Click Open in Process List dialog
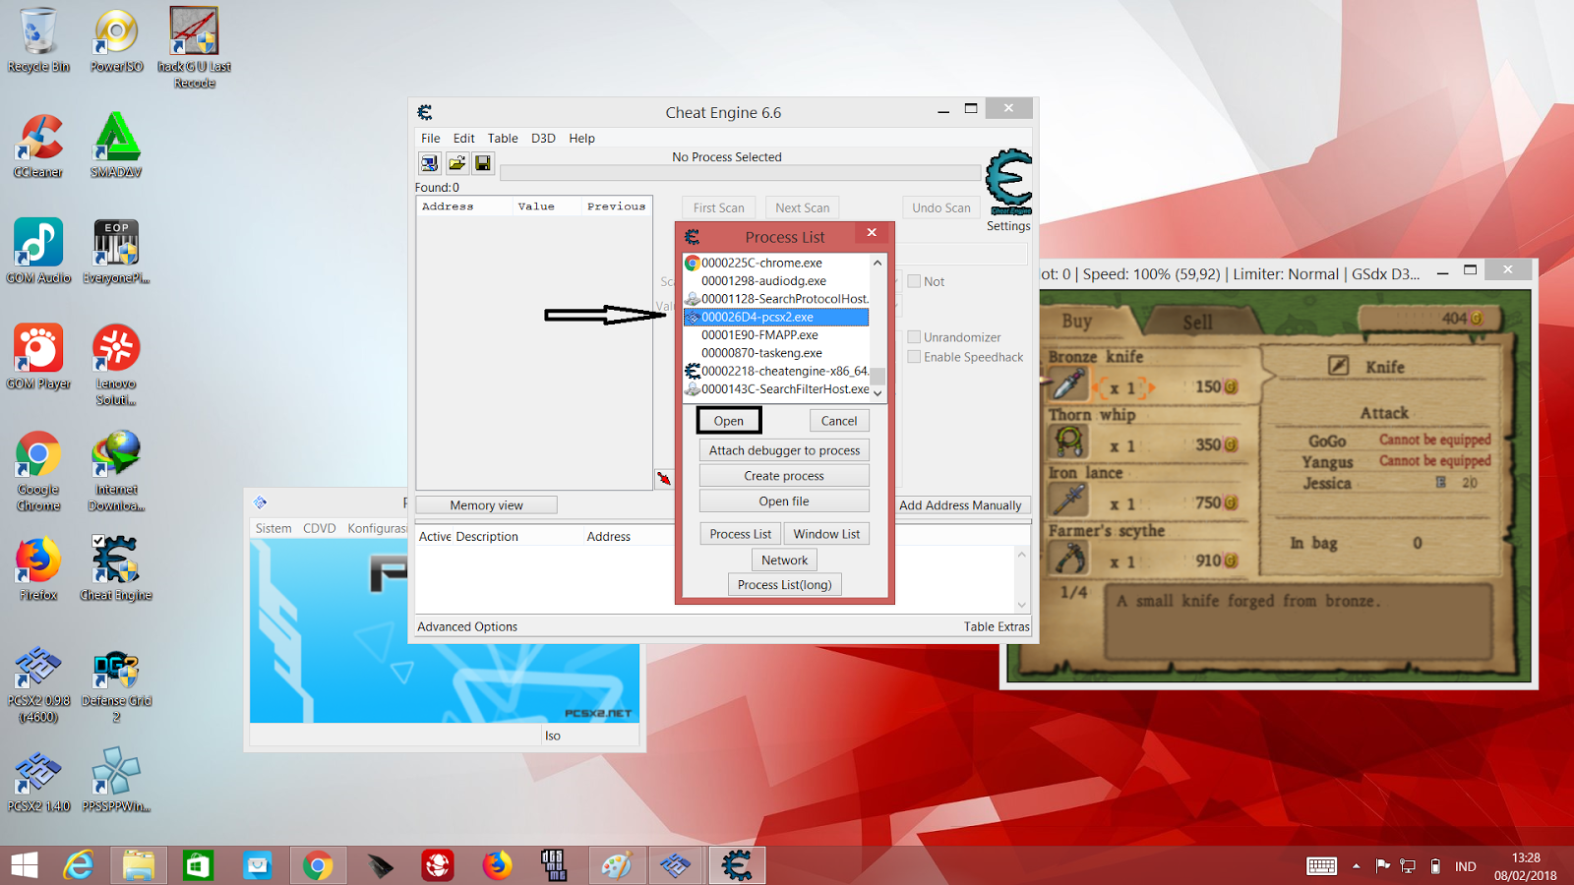This screenshot has height=885, width=1574. pos(729,421)
